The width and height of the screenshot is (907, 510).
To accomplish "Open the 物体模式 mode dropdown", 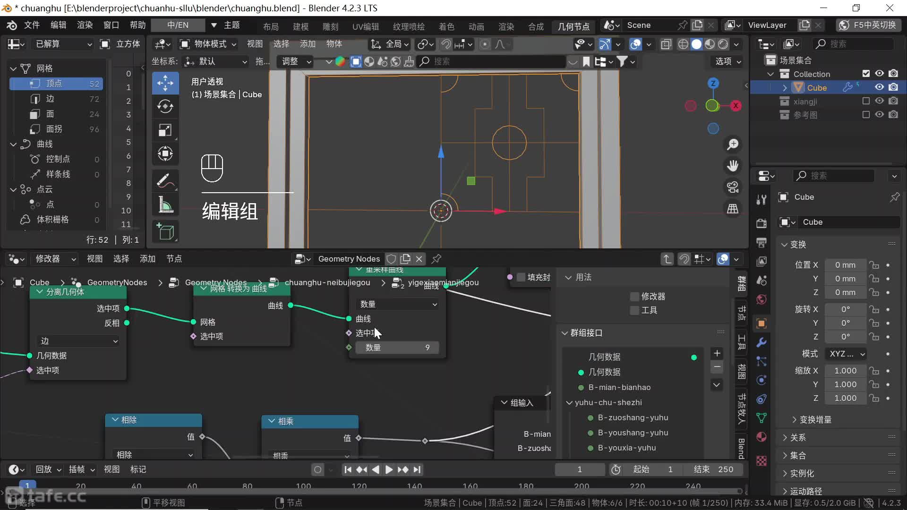I will 208,44.
